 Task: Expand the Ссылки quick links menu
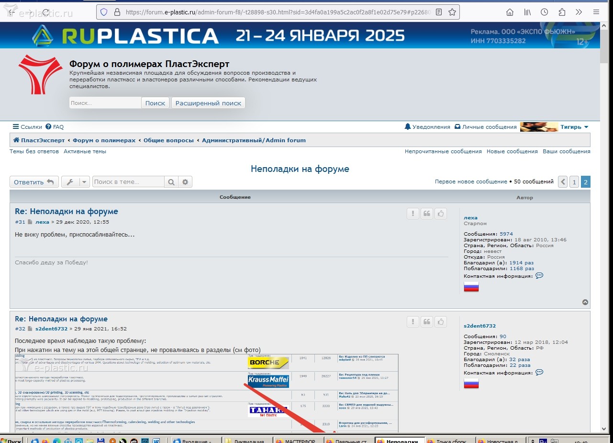pyautogui.click(x=27, y=127)
